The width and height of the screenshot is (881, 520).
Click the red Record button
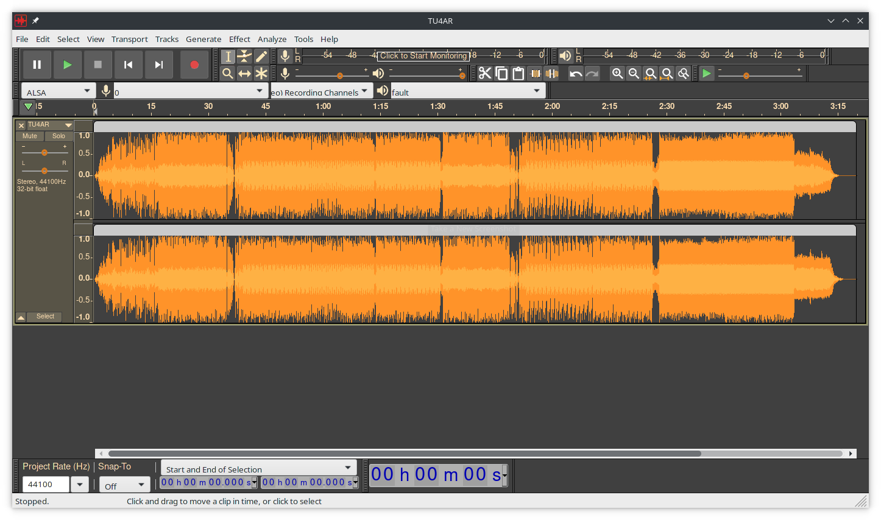[x=194, y=65]
